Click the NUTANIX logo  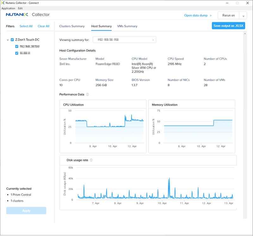[x=17, y=15]
